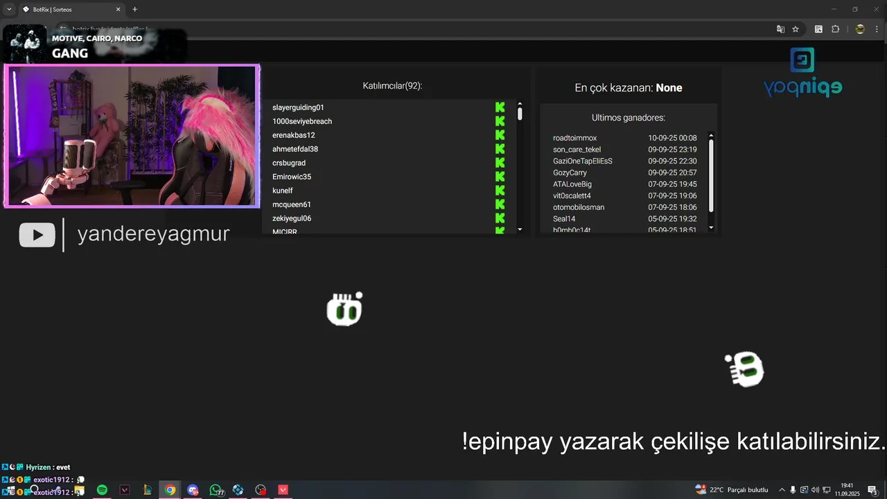Click the participants list scrollbar thumb
Image resolution: width=887 pixels, height=499 pixels.
[520, 114]
